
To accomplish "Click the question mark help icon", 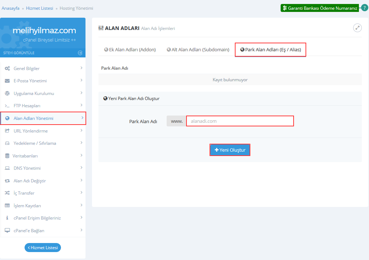I will [364, 8].
